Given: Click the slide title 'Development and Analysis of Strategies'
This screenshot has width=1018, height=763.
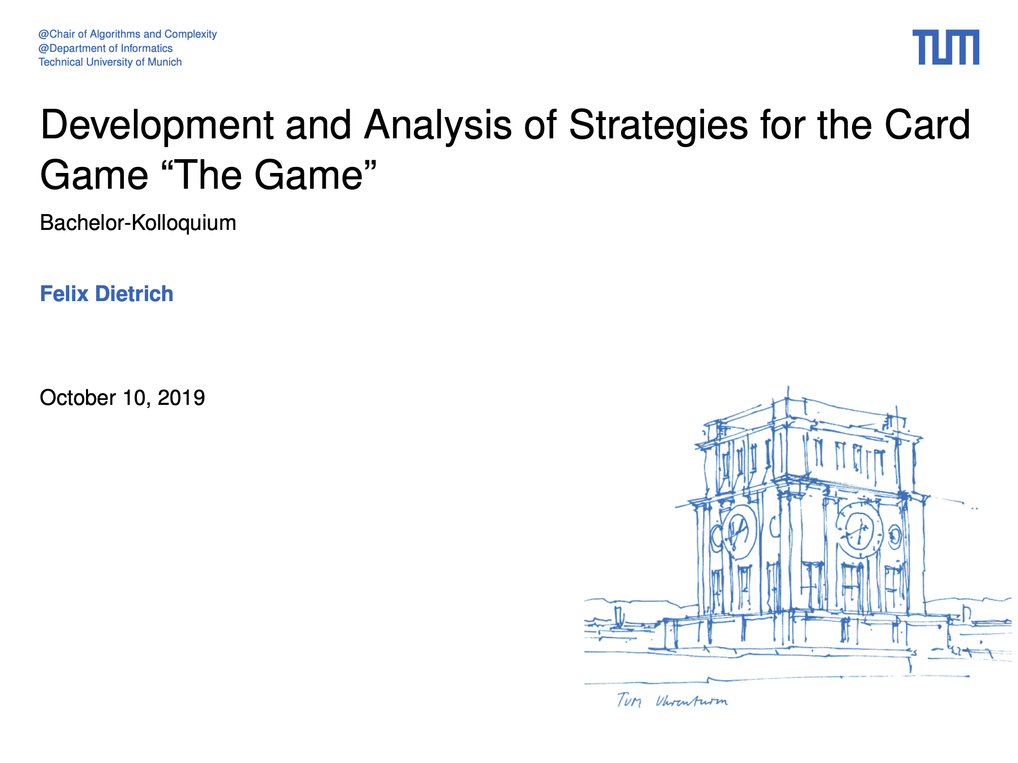Looking at the screenshot, I should click(505, 150).
